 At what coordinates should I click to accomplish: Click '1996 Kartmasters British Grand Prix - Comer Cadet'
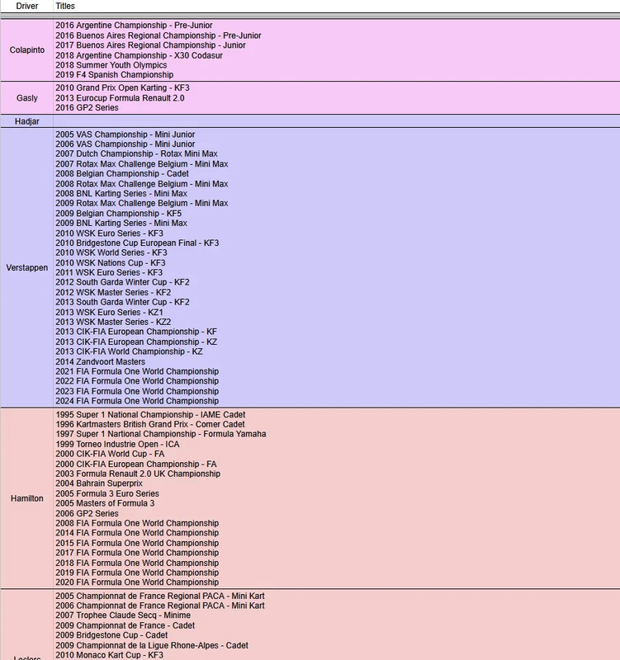tap(150, 424)
